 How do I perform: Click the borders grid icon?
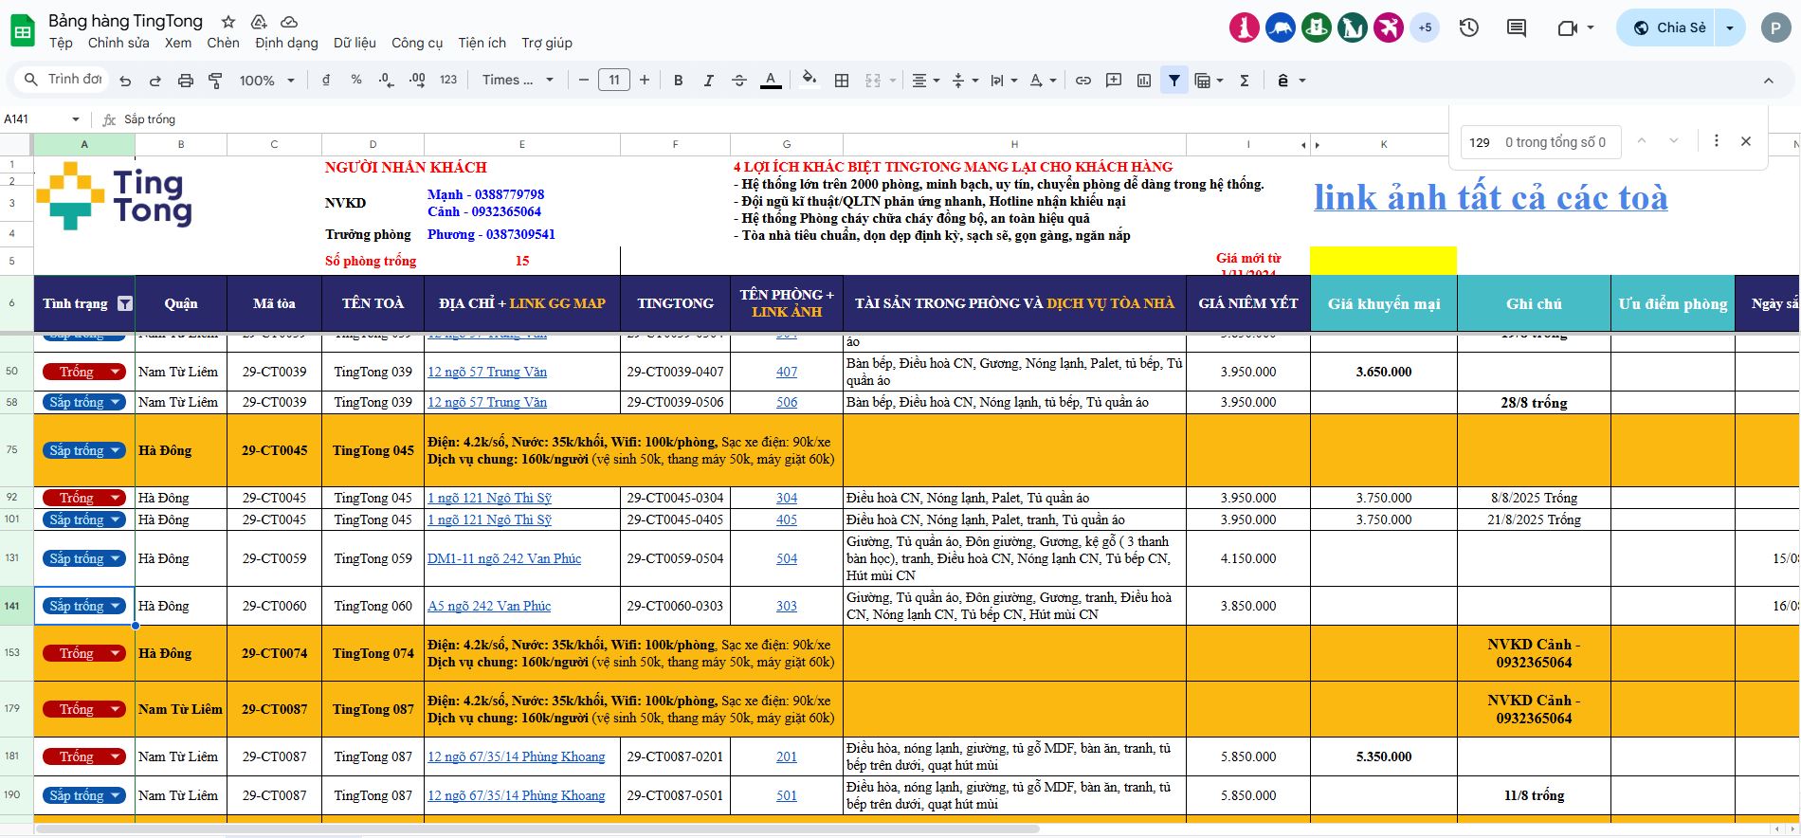[x=841, y=81]
